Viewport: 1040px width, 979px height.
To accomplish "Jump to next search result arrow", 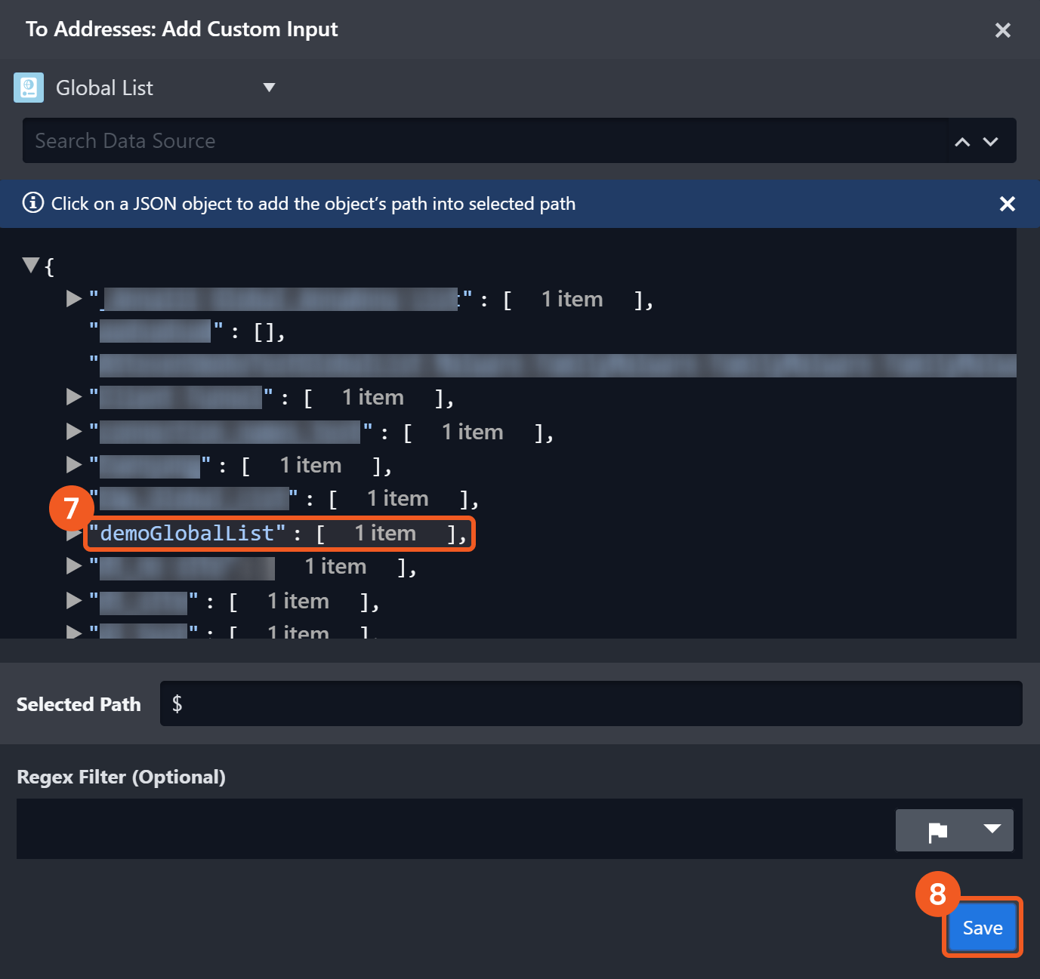I will click(991, 141).
